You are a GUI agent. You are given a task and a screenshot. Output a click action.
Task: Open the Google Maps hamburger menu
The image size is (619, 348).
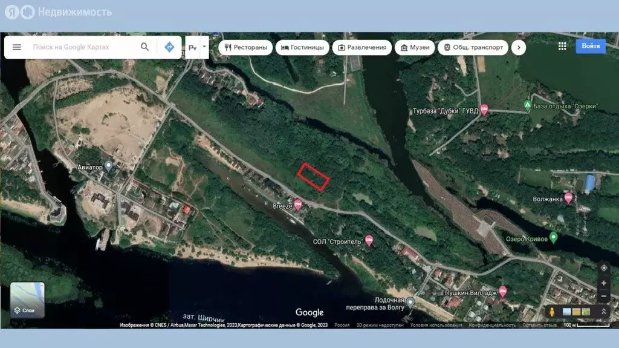17,47
